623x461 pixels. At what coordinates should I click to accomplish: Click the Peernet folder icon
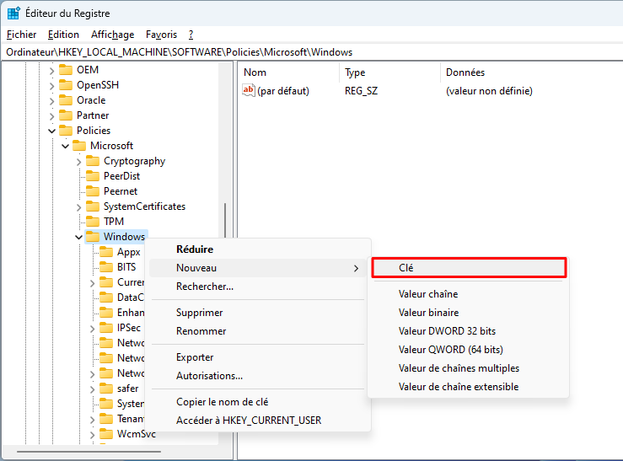pos(93,191)
